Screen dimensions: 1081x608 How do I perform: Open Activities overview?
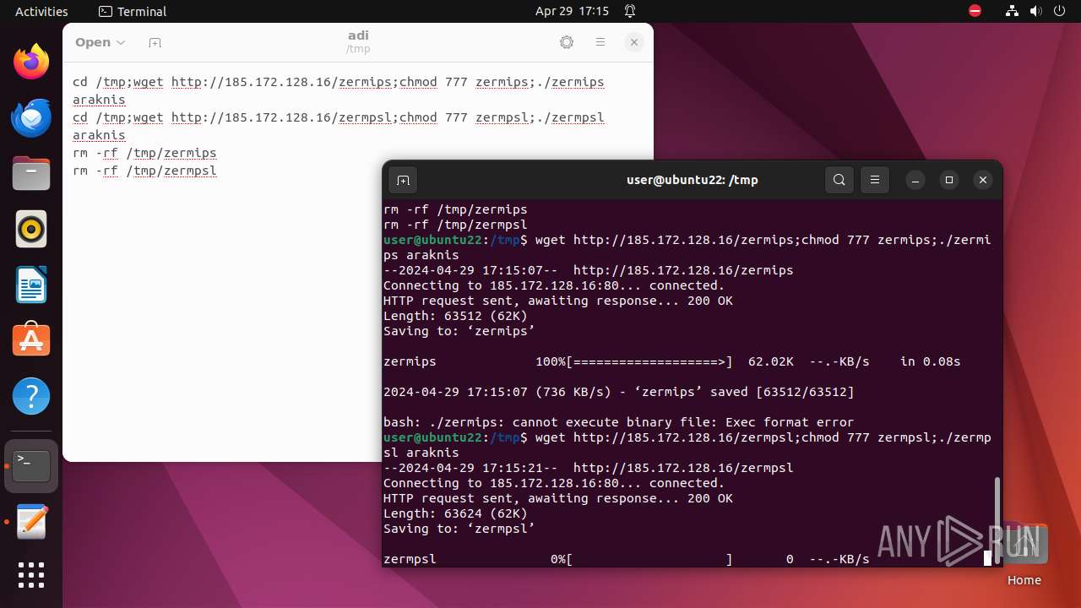pyautogui.click(x=41, y=11)
